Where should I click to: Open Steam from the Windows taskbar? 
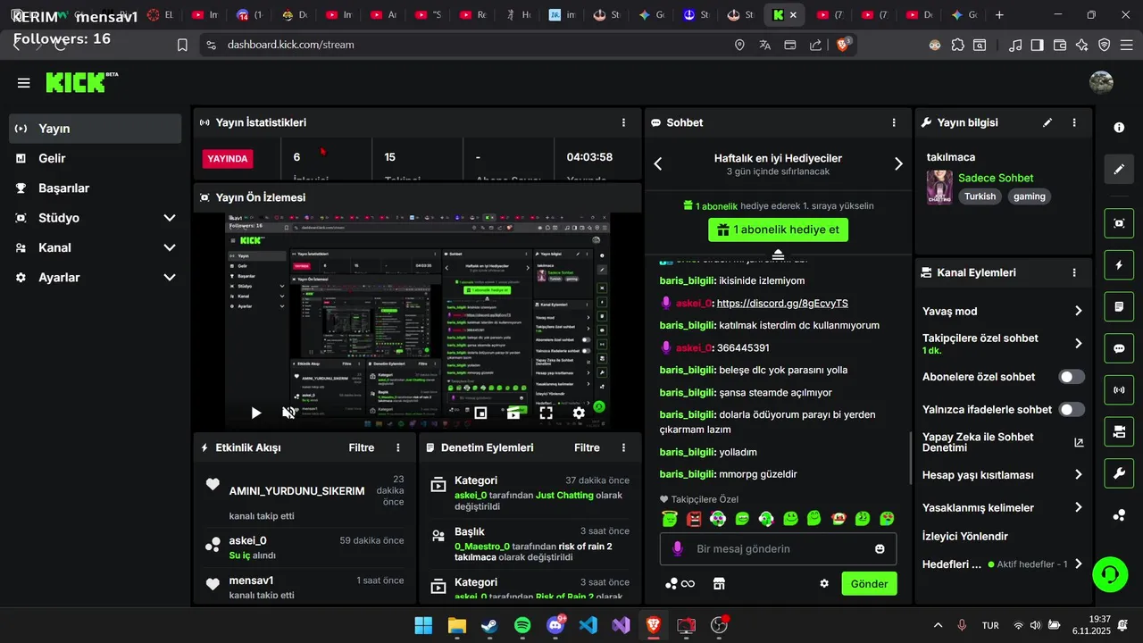tap(489, 625)
